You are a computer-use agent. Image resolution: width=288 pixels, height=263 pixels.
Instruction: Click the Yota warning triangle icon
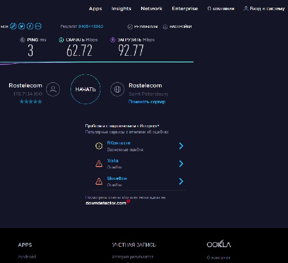[x=99, y=164]
